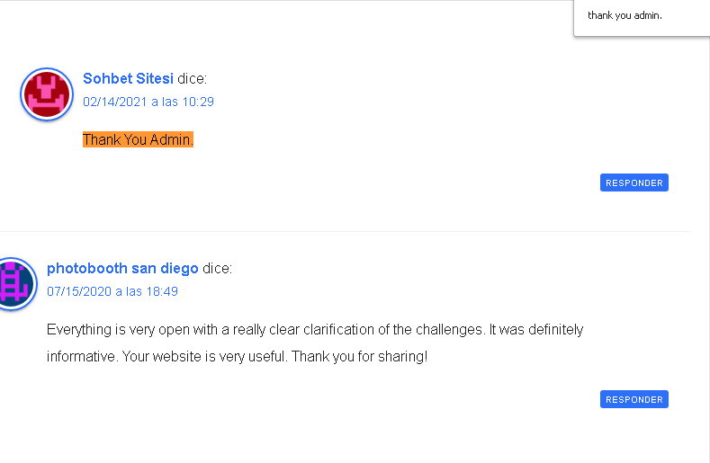Click the phrase 'It was definitely'
The height and width of the screenshot is (463, 710).
click(x=536, y=329)
